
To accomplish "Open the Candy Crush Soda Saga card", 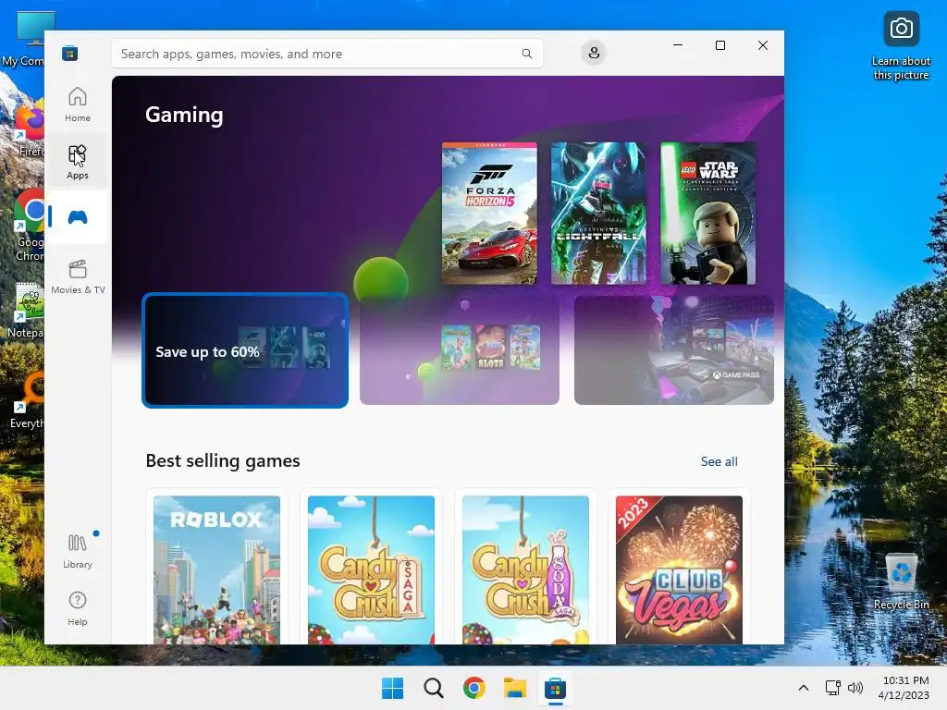I will (x=525, y=568).
